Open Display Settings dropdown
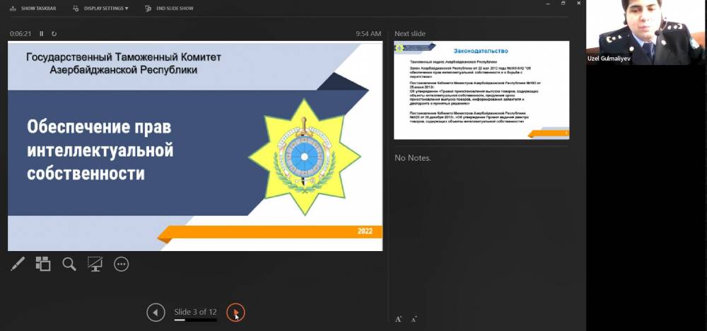 pos(100,8)
